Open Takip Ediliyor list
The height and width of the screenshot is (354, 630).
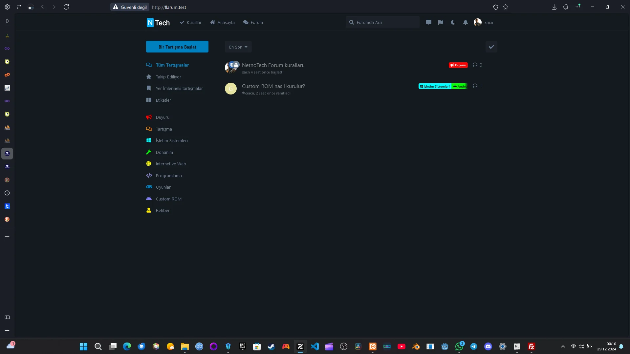click(x=163, y=77)
